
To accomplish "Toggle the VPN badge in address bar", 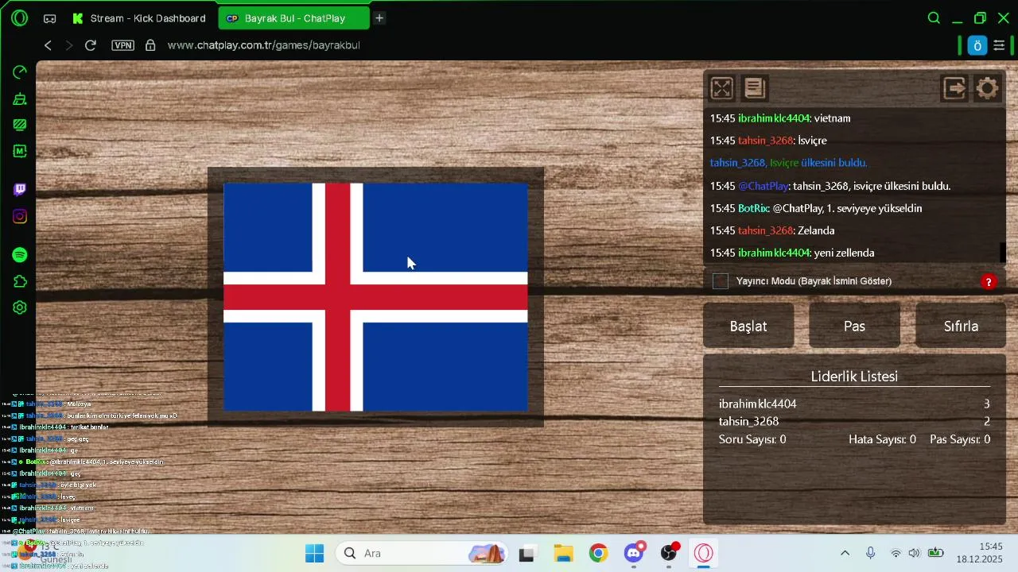I will (123, 45).
